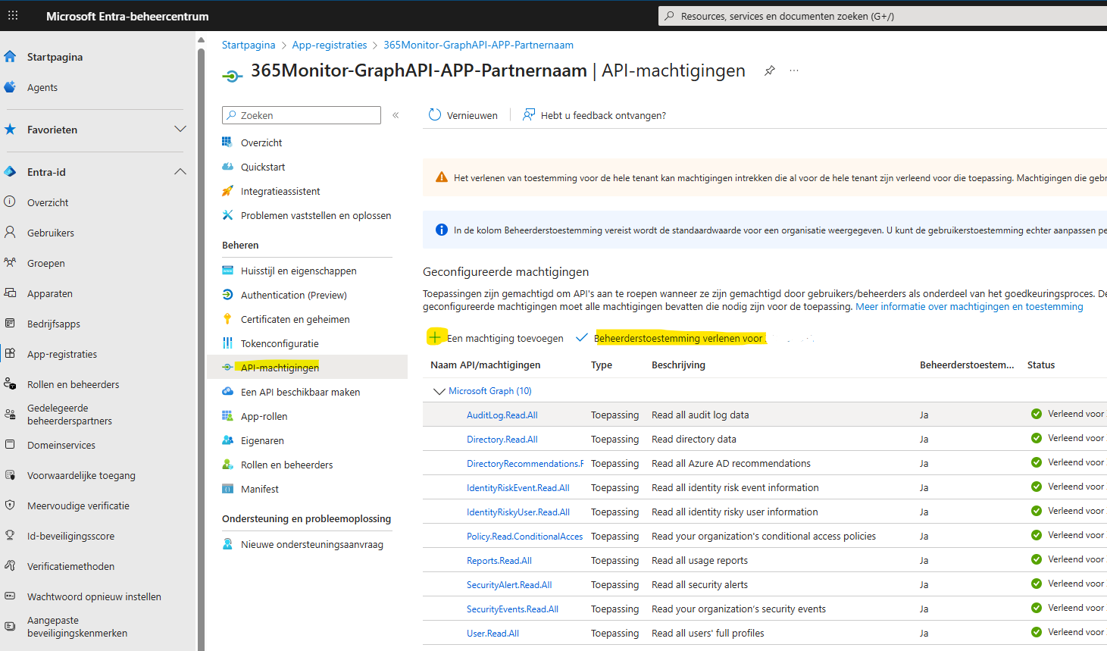Viewport: 1107px width, 651px height.
Task: Click the Favorieten star icon
Action: coord(10,130)
